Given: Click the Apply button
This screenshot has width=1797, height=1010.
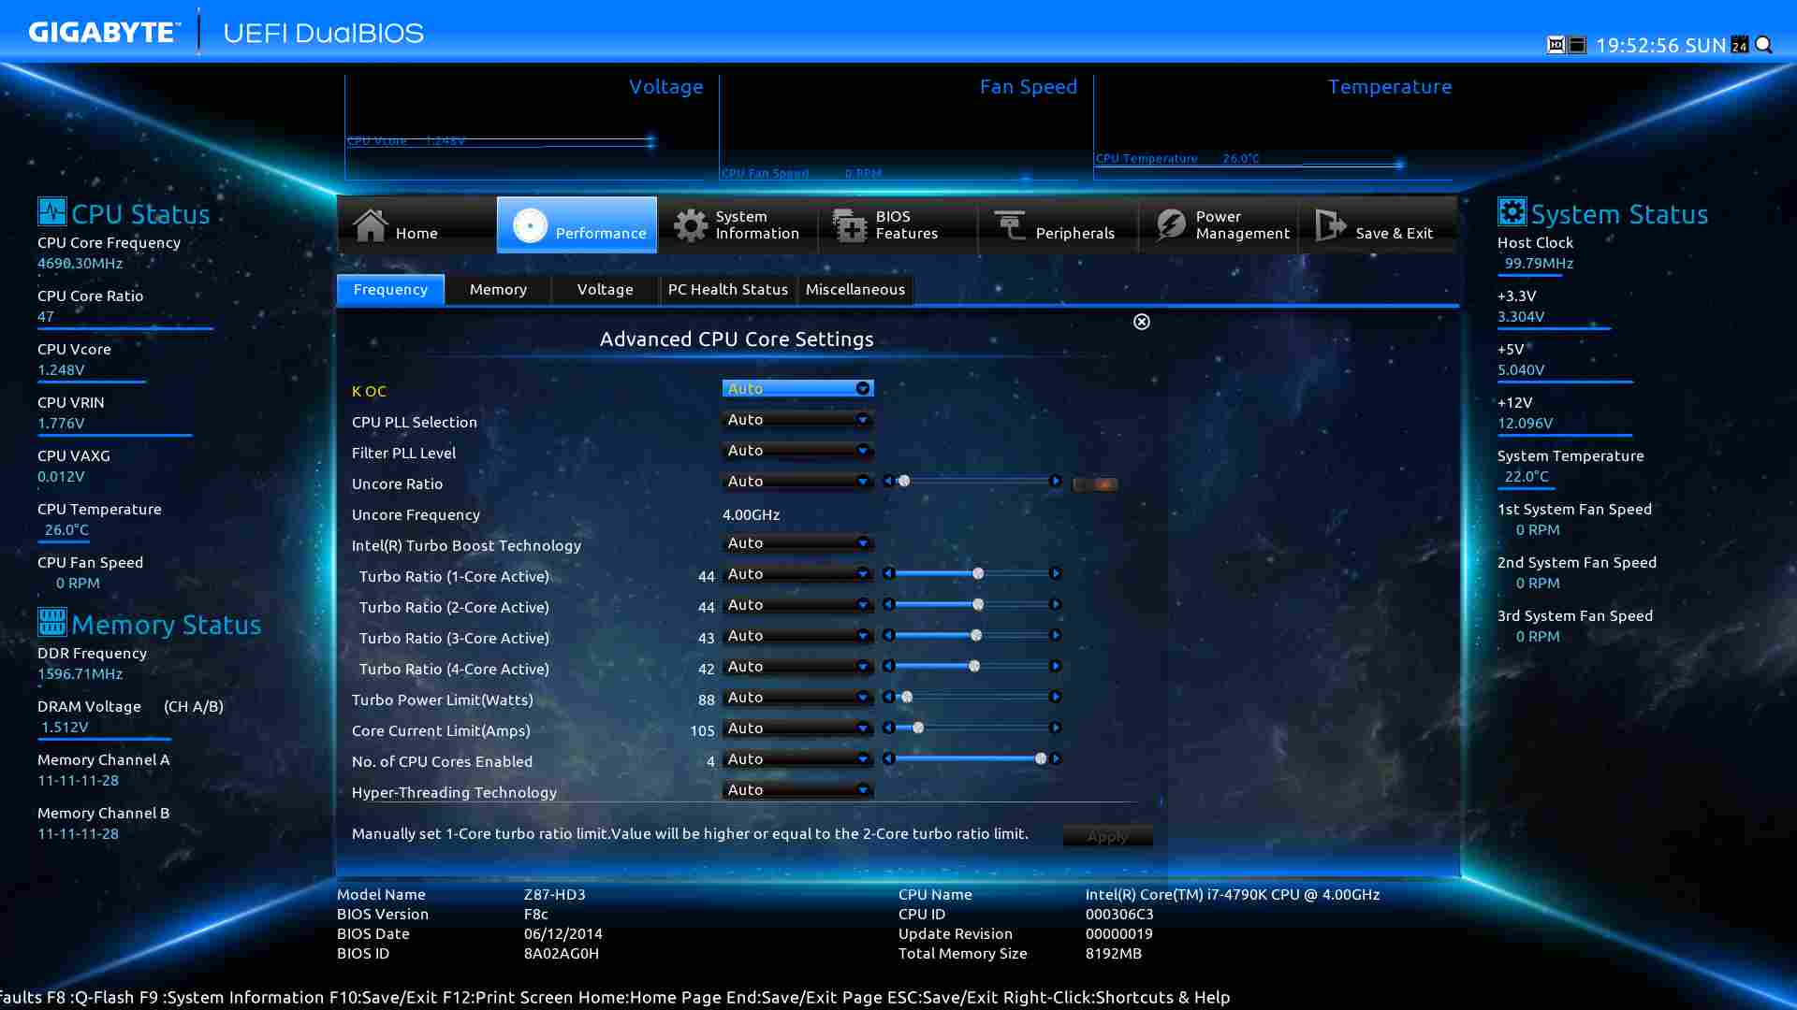Looking at the screenshot, I should click(1107, 836).
